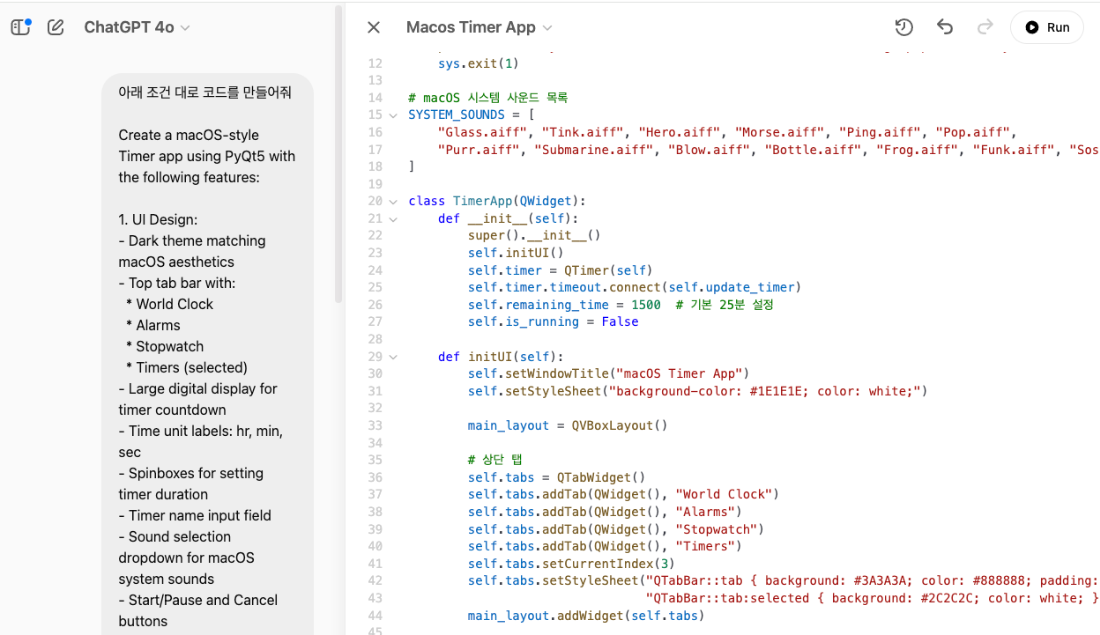Click 'Timer name input field' in the chat message
1100x635 pixels.
pyautogui.click(x=200, y=515)
